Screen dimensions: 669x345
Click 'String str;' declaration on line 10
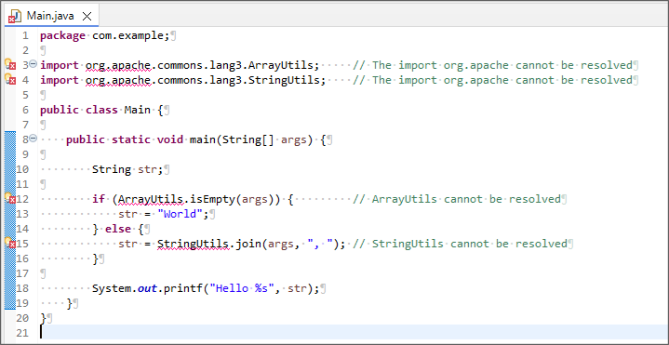point(127,170)
